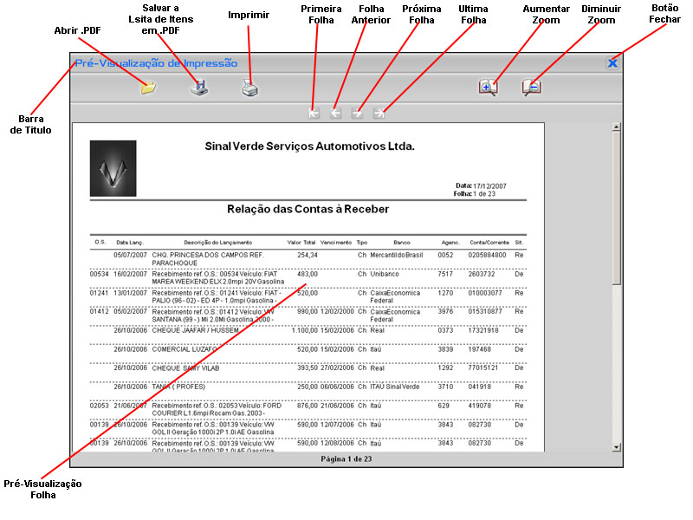Click the value '1.100,00'
693x520 pixels.
click(x=305, y=330)
